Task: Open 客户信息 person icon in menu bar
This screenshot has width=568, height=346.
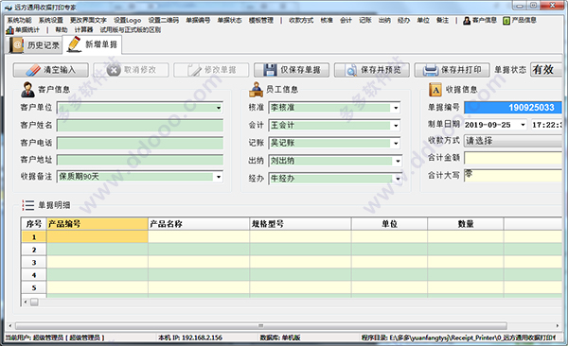Action: [x=467, y=21]
